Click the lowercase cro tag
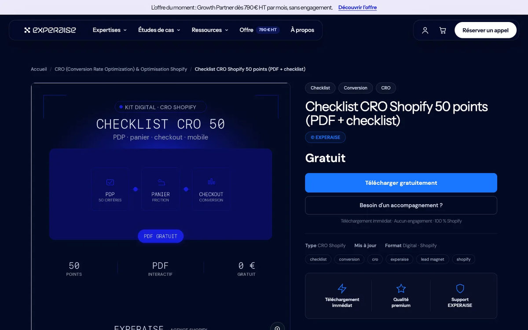 pos(375,259)
